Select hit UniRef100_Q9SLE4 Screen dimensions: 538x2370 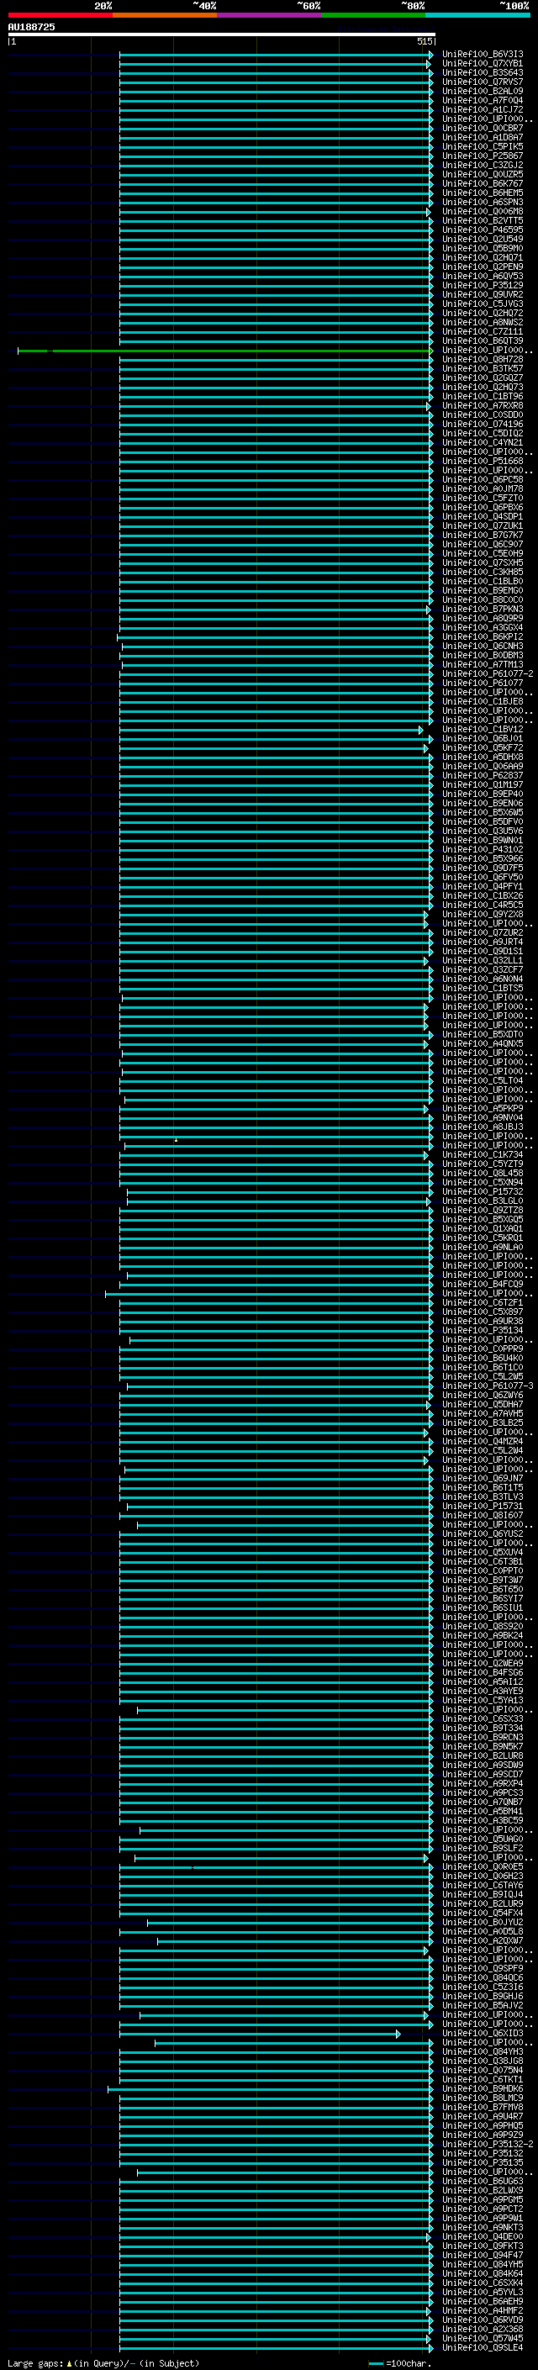(x=483, y=2347)
